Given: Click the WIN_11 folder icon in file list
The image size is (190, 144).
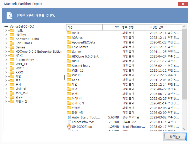Looking at the screenshot, I should tap(69, 70).
